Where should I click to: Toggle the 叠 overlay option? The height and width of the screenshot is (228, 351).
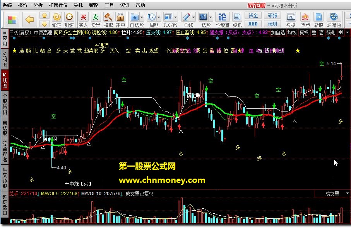tap(314, 32)
